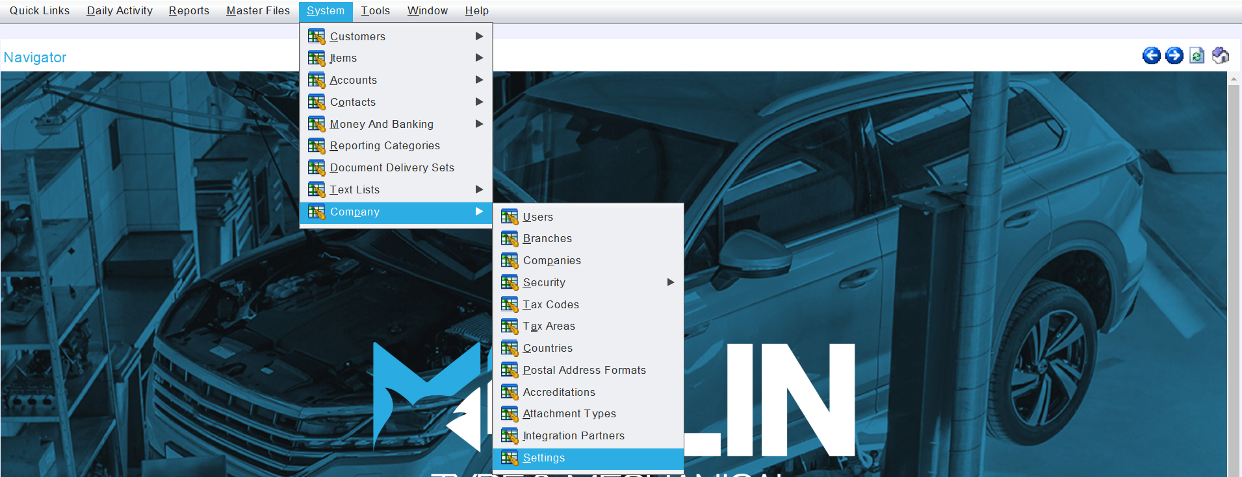
Task: Click the icon beside Money And Banking
Action: pos(317,124)
